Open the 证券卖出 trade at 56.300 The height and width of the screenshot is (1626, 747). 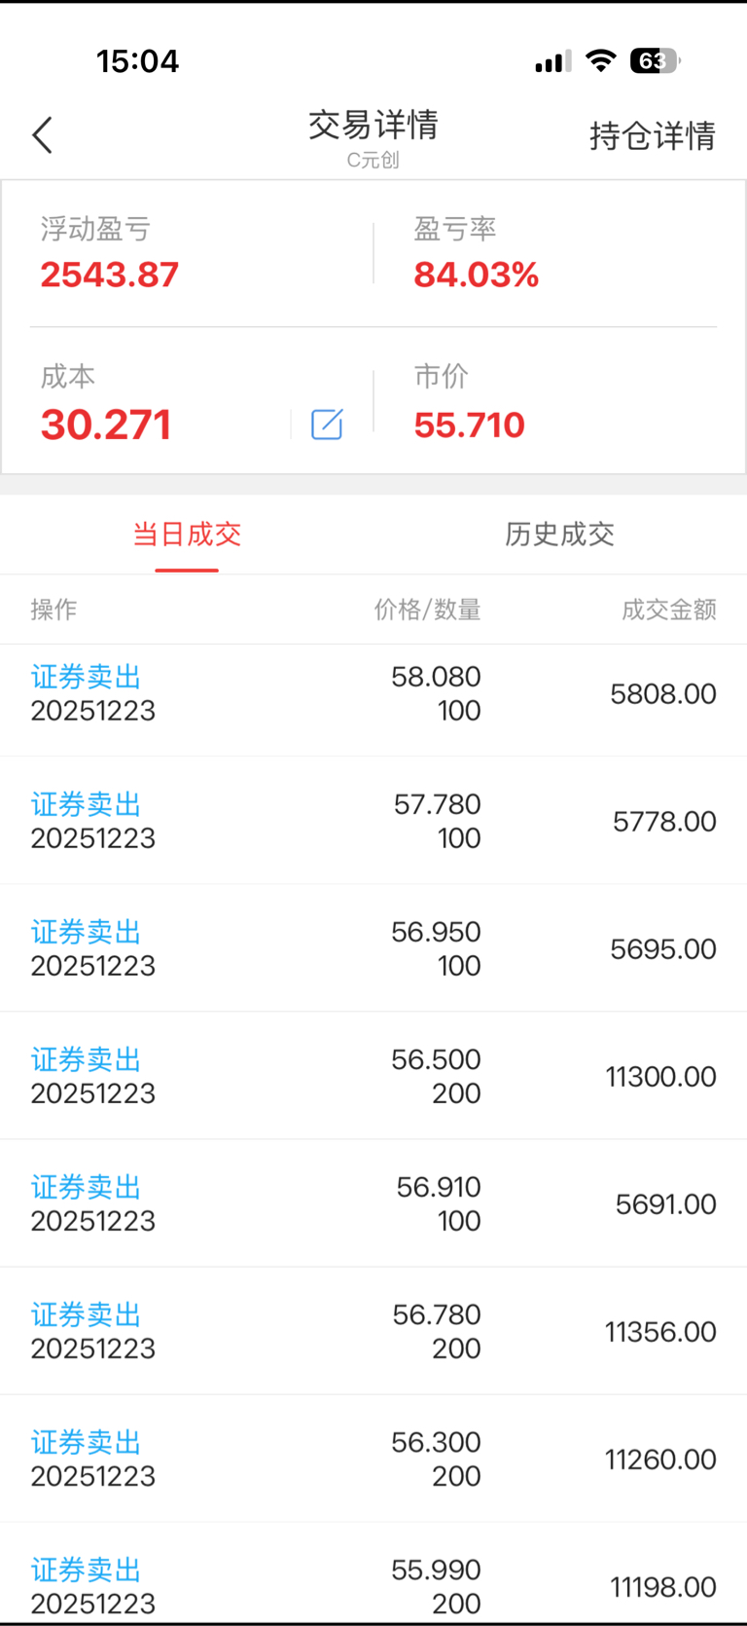373,1459
